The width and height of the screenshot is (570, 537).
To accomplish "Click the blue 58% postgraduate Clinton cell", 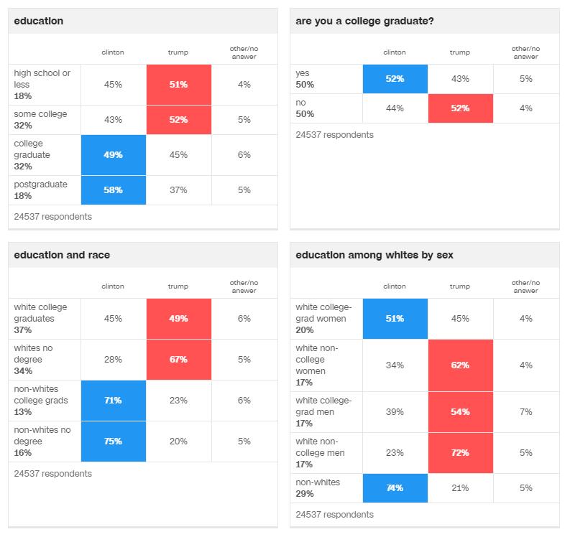I will click(x=113, y=190).
